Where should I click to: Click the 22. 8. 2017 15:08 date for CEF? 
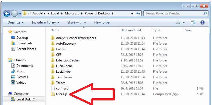pos(132,55)
